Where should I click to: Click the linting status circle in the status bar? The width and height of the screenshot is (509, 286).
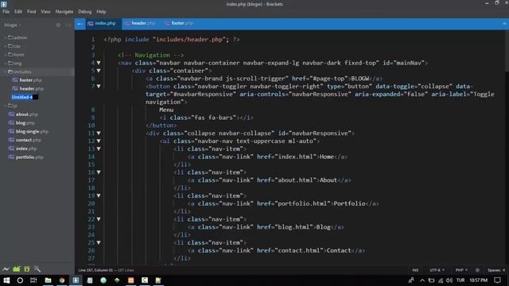(x=477, y=270)
